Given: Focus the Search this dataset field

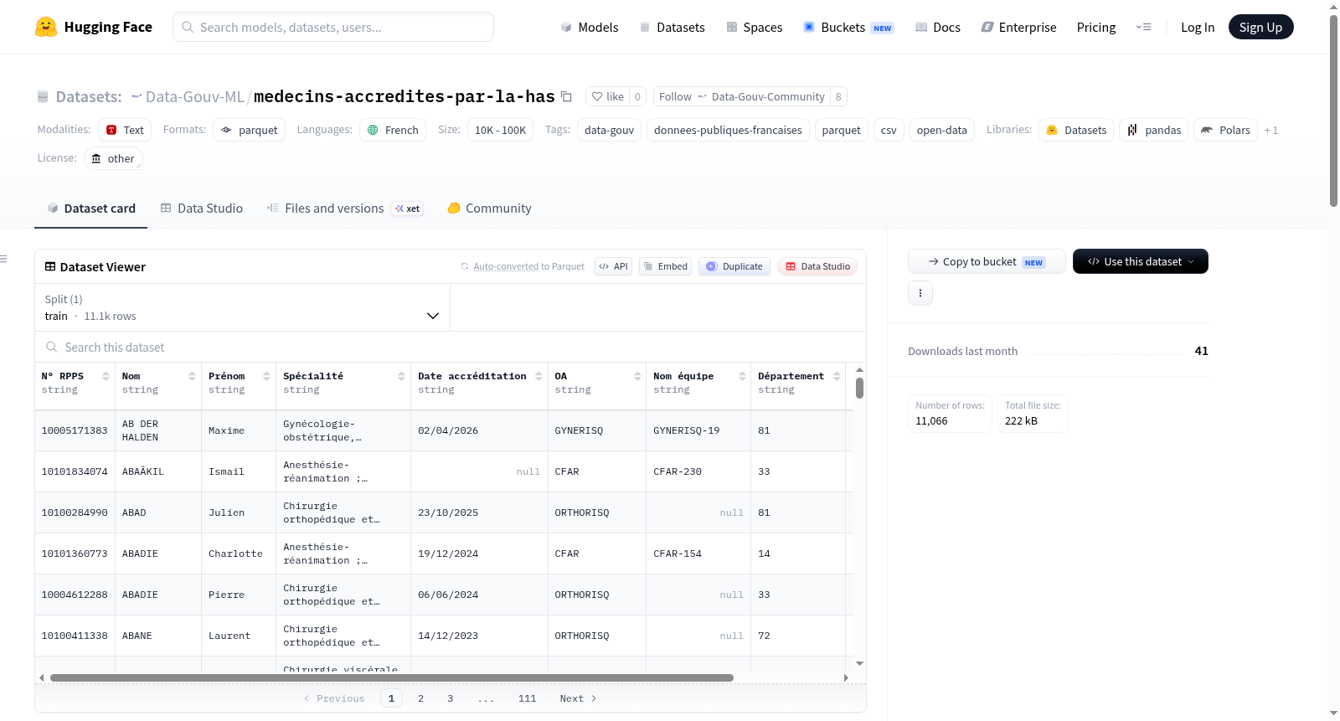Looking at the screenshot, I should point(451,347).
